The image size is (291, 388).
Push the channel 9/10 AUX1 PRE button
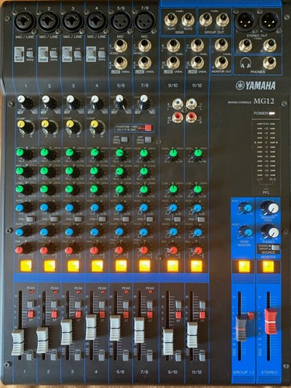[x=177, y=220]
